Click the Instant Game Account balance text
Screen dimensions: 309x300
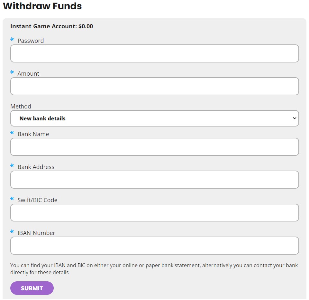51,26
